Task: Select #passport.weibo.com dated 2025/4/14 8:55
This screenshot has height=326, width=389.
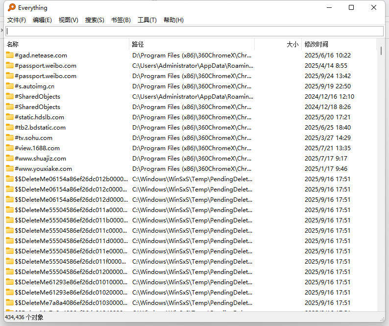Action: (46, 66)
